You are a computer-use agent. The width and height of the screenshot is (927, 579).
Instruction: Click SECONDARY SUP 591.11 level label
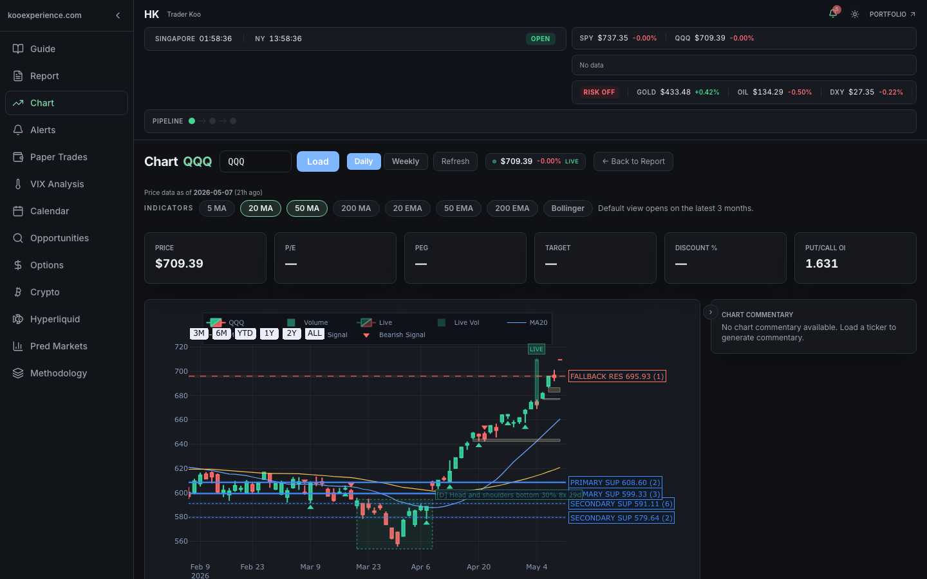[621, 504]
